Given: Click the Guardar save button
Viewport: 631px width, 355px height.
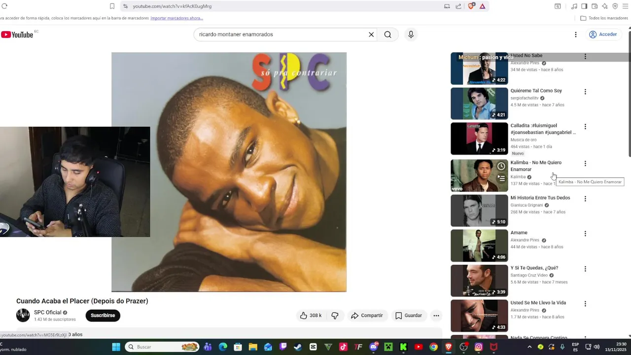Looking at the screenshot, I should 409,316.
